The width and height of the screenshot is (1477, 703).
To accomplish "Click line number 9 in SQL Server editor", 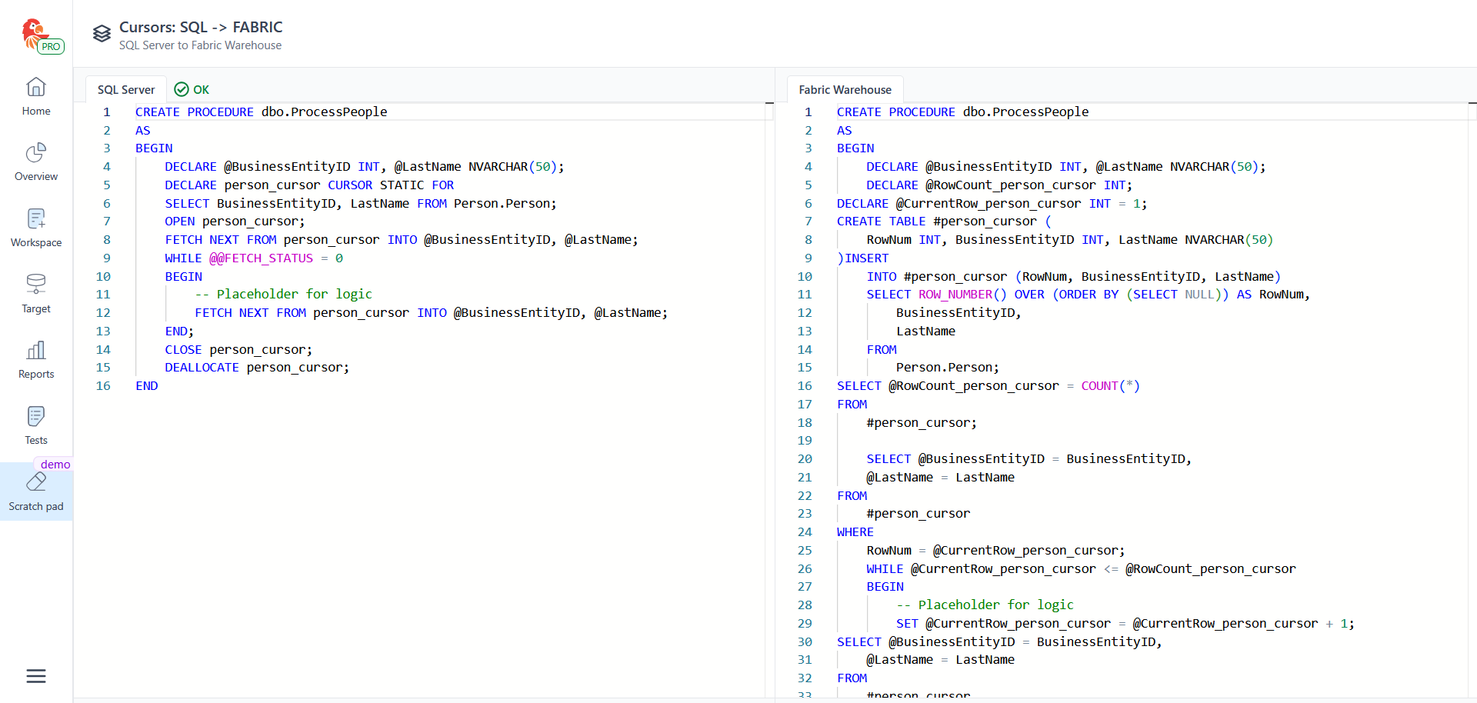I will pyautogui.click(x=107, y=258).
